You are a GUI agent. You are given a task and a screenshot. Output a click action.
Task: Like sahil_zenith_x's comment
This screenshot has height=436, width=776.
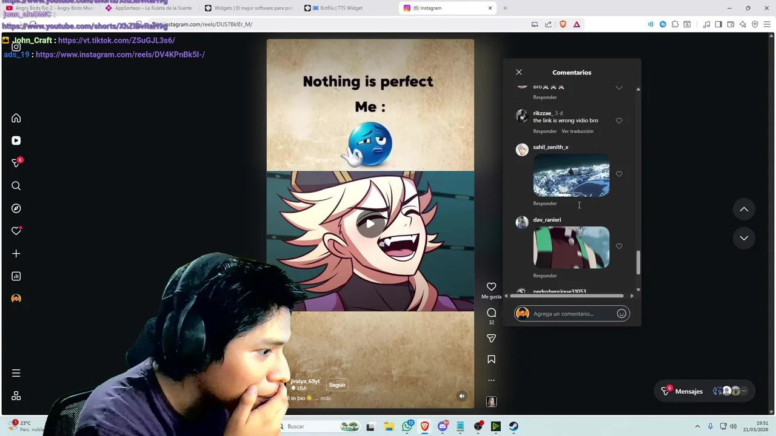(619, 174)
